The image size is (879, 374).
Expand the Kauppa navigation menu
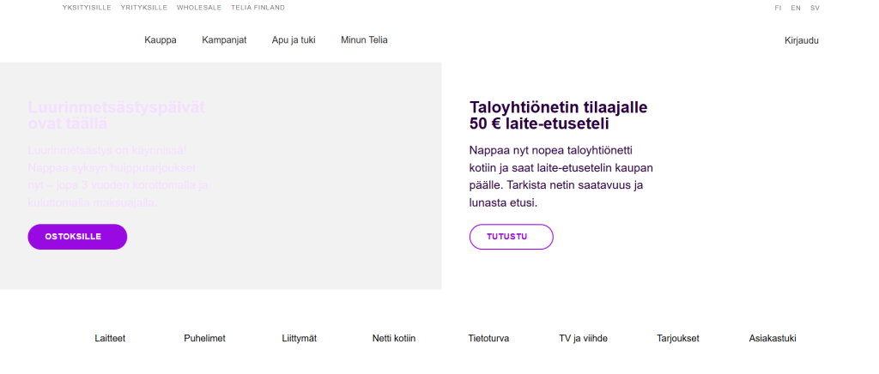[161, 40]
